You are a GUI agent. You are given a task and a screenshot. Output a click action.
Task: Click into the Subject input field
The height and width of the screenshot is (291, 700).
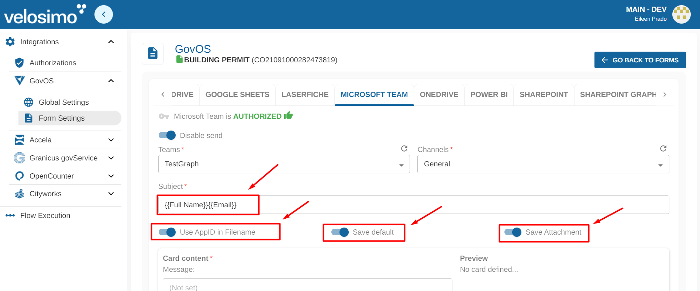pyautogui.click(x=414, y=205)
